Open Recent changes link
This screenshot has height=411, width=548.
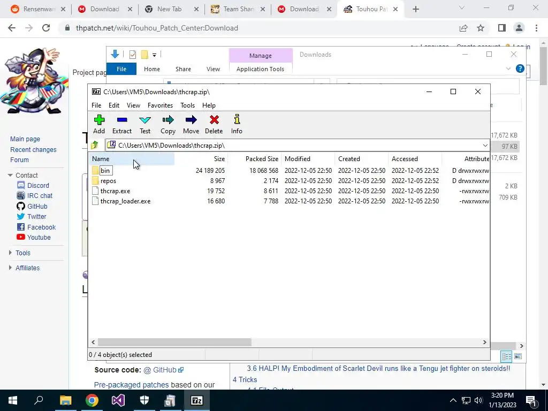click(x=33, y=150)
